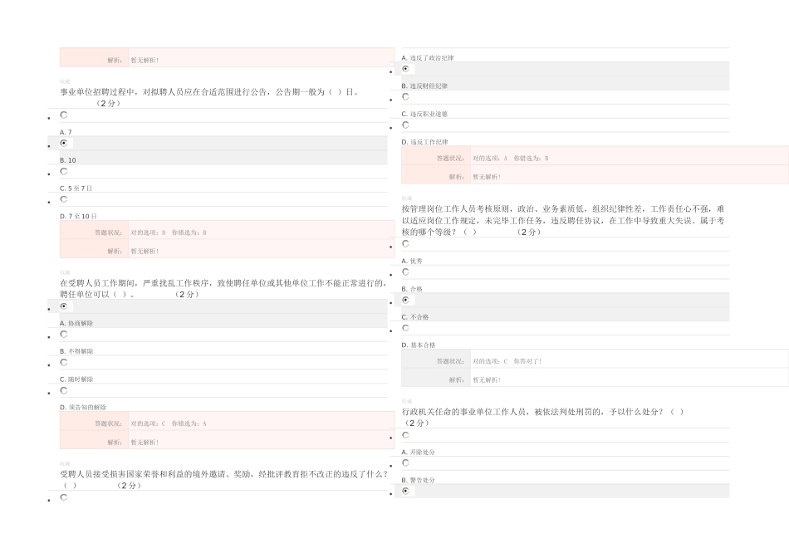This screenshot has height=558, width=789.
Task: Click the option label A. 优秀
Action: click(412, 261)
